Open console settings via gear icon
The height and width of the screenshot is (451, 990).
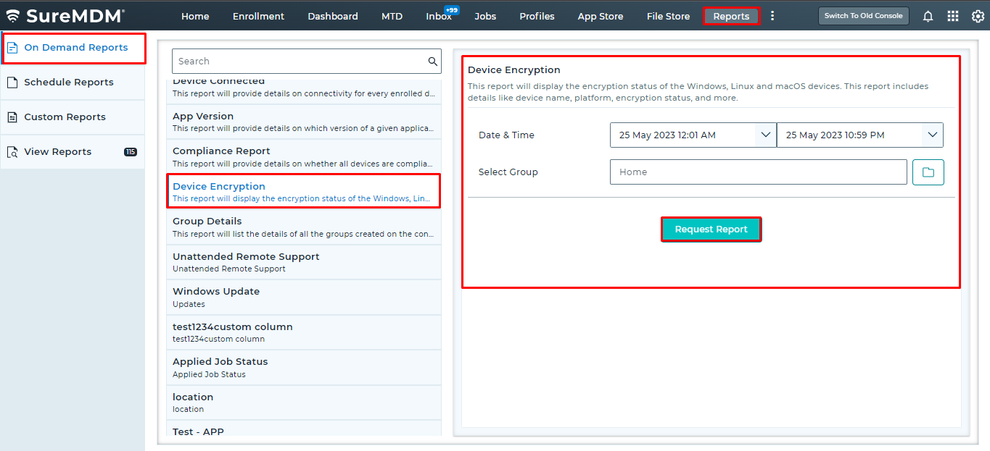click(x=978, y=15)
